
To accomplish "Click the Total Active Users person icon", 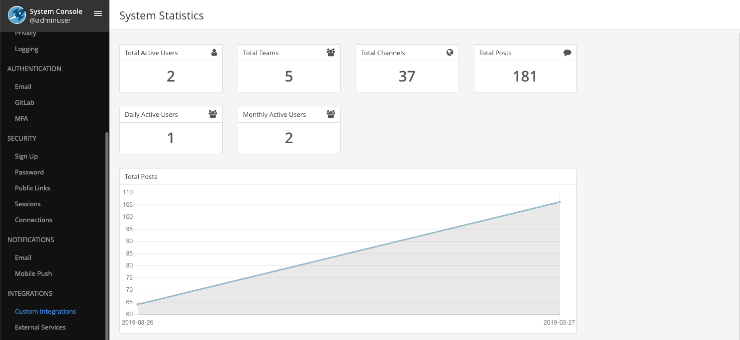I will click(214, 53).
